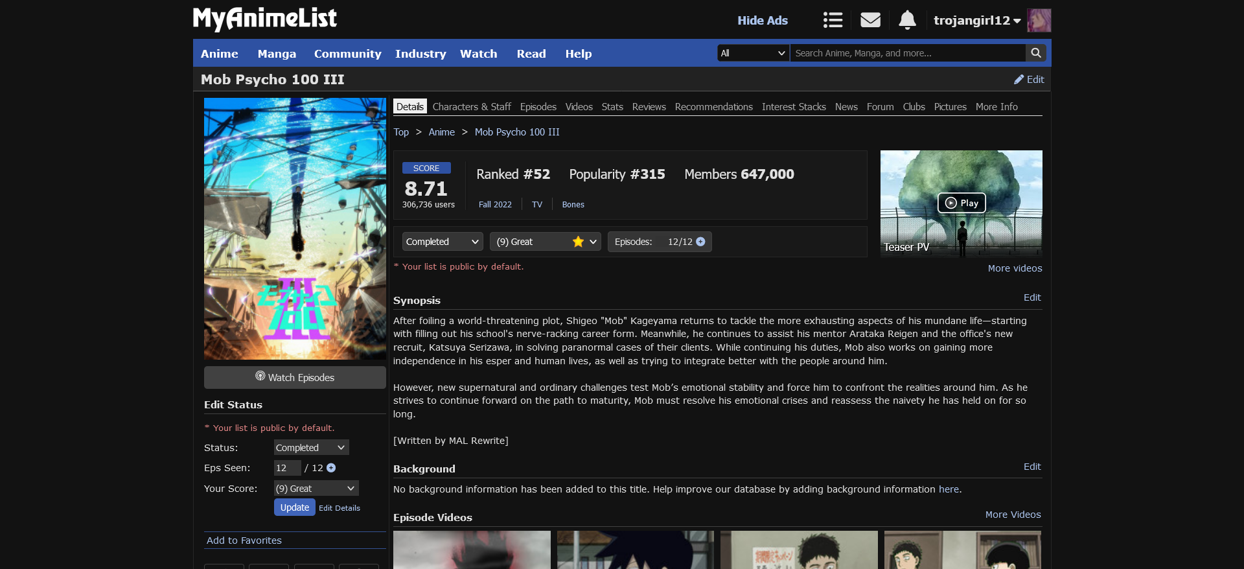Click 'here' link in Background text
1244x569 pixels.
coord(949,489)
